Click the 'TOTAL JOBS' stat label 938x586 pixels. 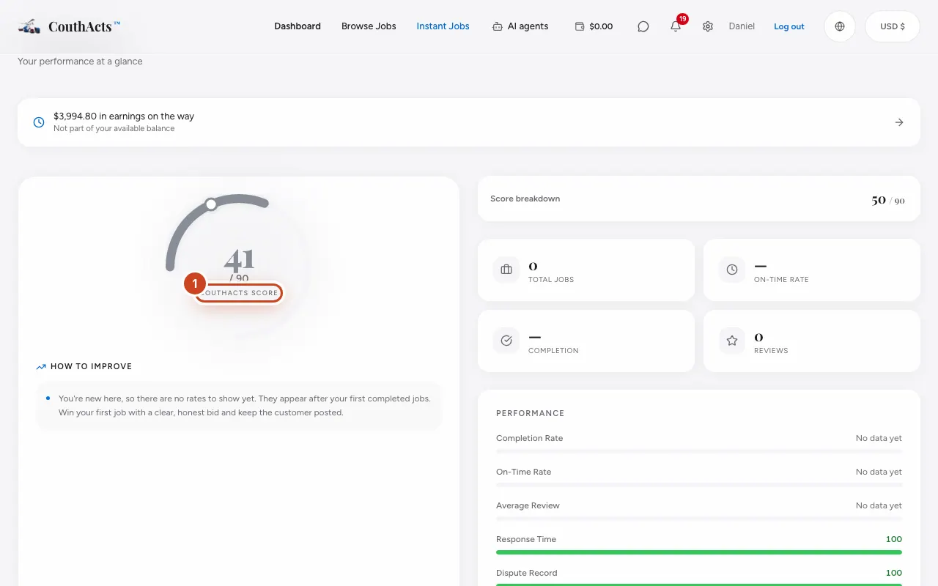click(x=551, y=280)
